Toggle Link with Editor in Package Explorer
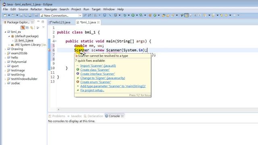This screenshot has width=258, height=145. click(x=31, y=28)
